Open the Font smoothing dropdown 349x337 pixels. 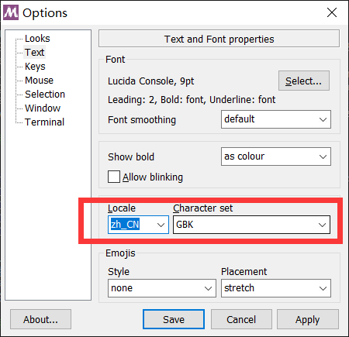coord(276,119)
